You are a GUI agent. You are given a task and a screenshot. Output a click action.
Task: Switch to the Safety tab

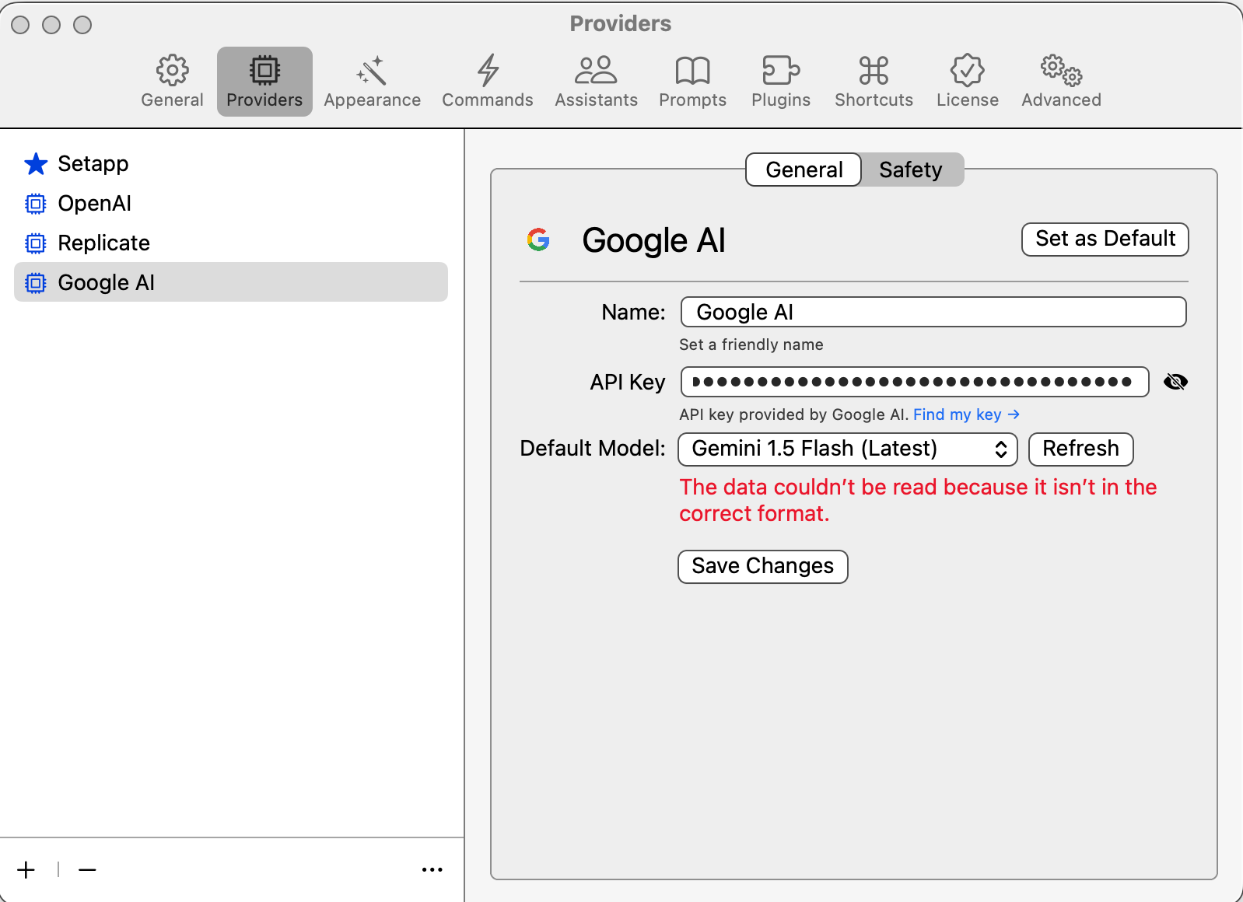coord(911,170)
